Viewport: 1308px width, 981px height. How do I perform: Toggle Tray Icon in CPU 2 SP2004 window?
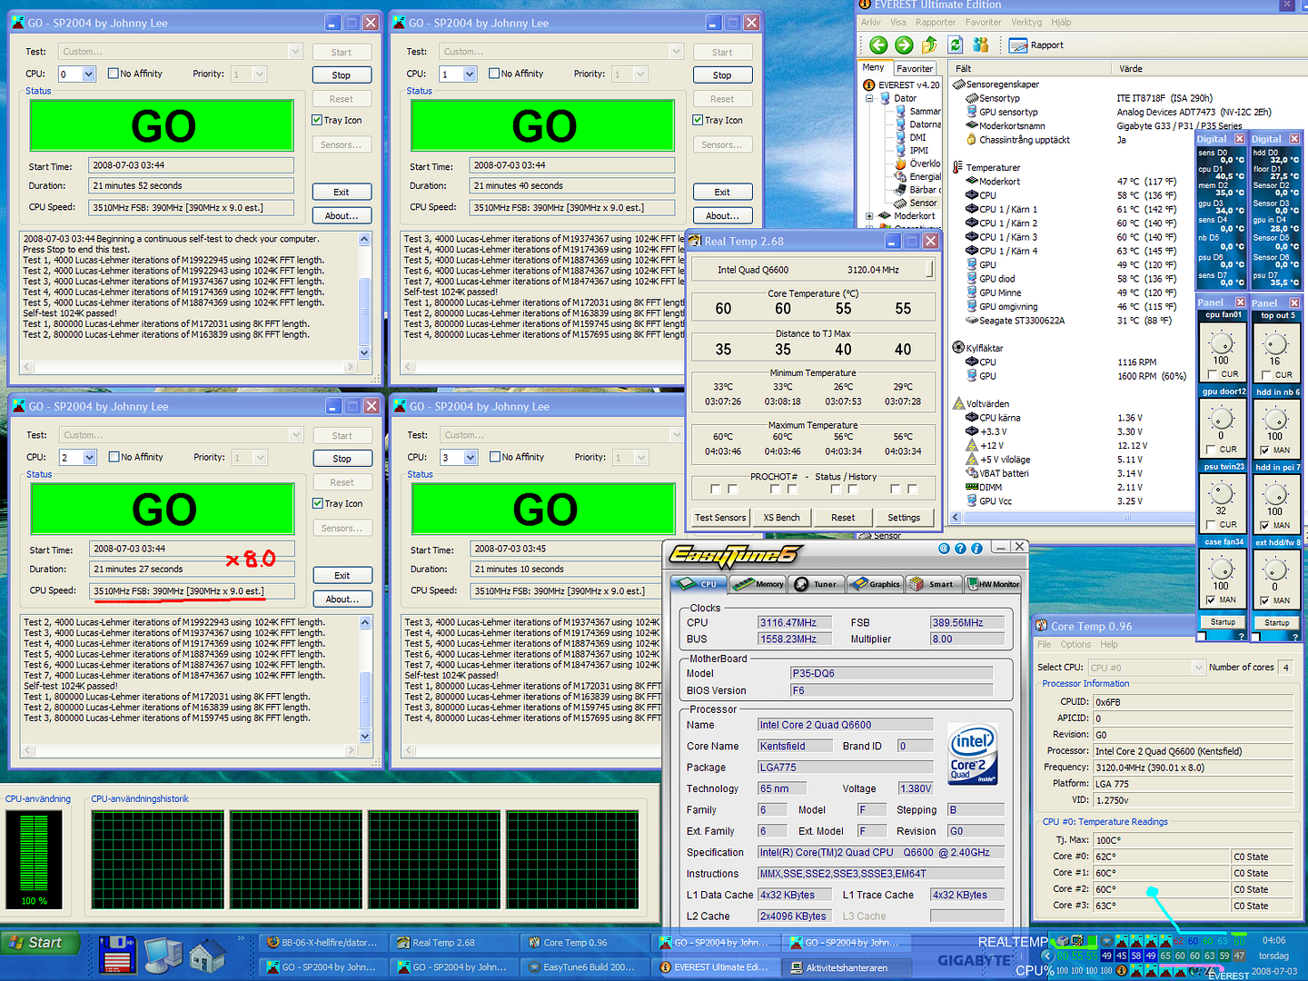318,503
